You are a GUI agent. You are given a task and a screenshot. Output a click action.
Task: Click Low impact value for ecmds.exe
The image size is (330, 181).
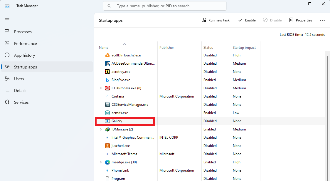236,113
